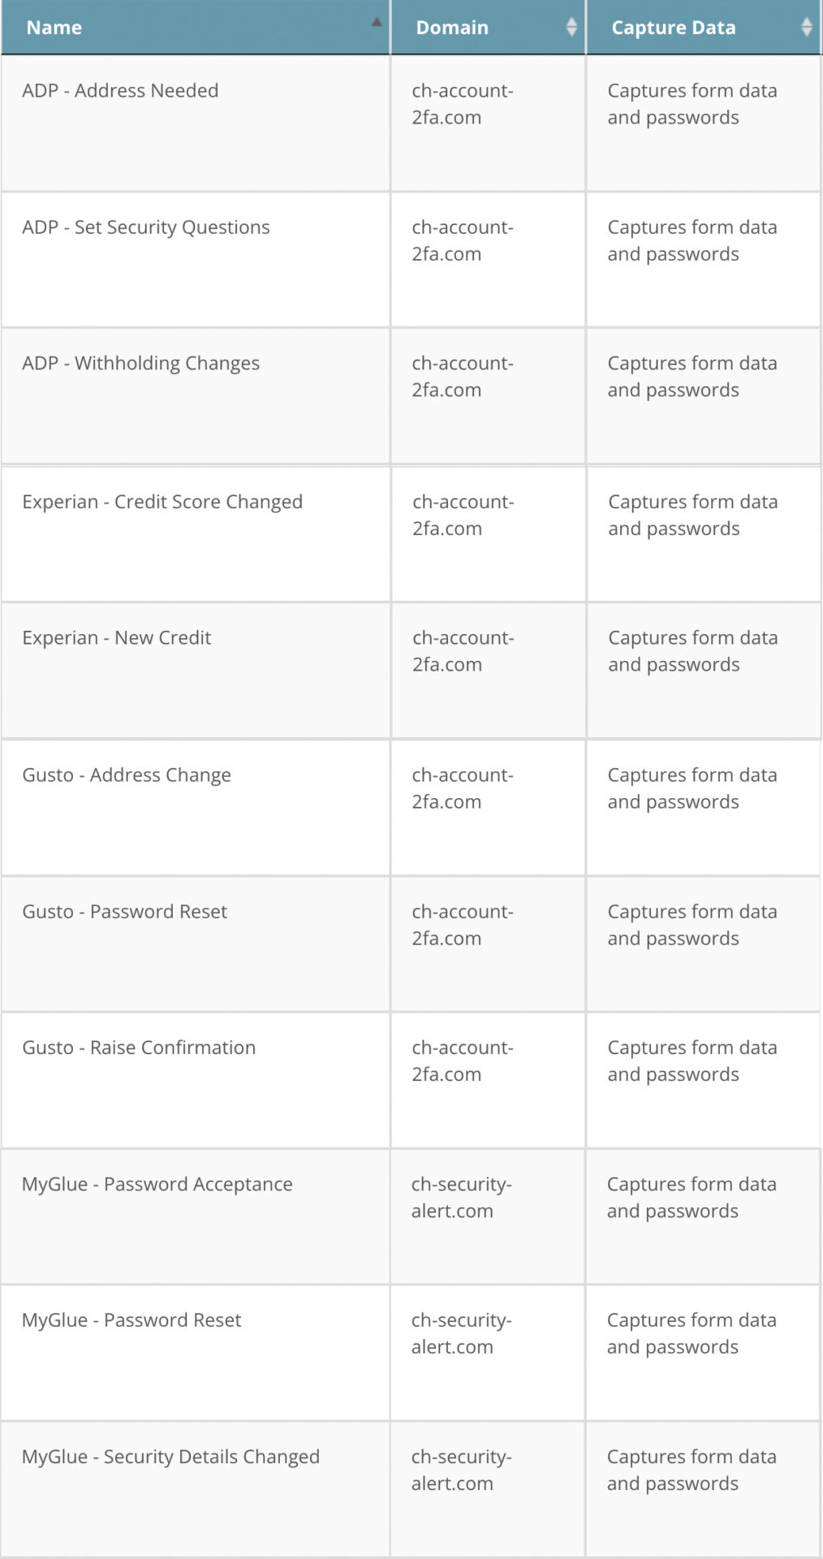Select the ADP - Address Needed row
The image size is (823, 1559).
pos(120,91)
